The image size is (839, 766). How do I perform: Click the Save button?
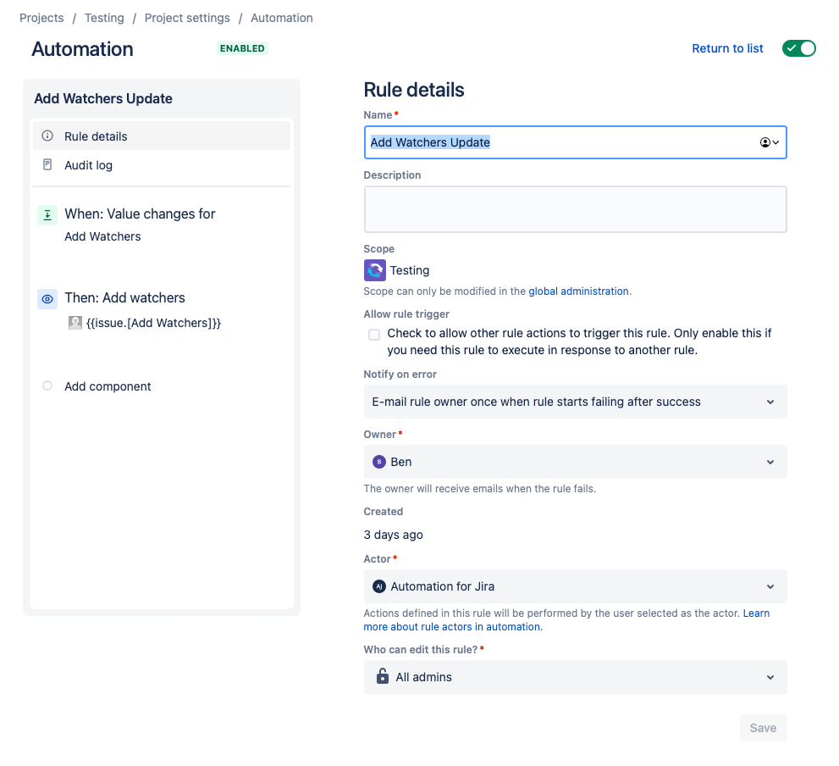[763, 728]
